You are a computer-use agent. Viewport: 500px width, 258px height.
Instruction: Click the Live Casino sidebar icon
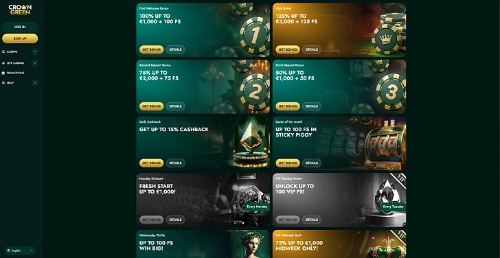3,63
